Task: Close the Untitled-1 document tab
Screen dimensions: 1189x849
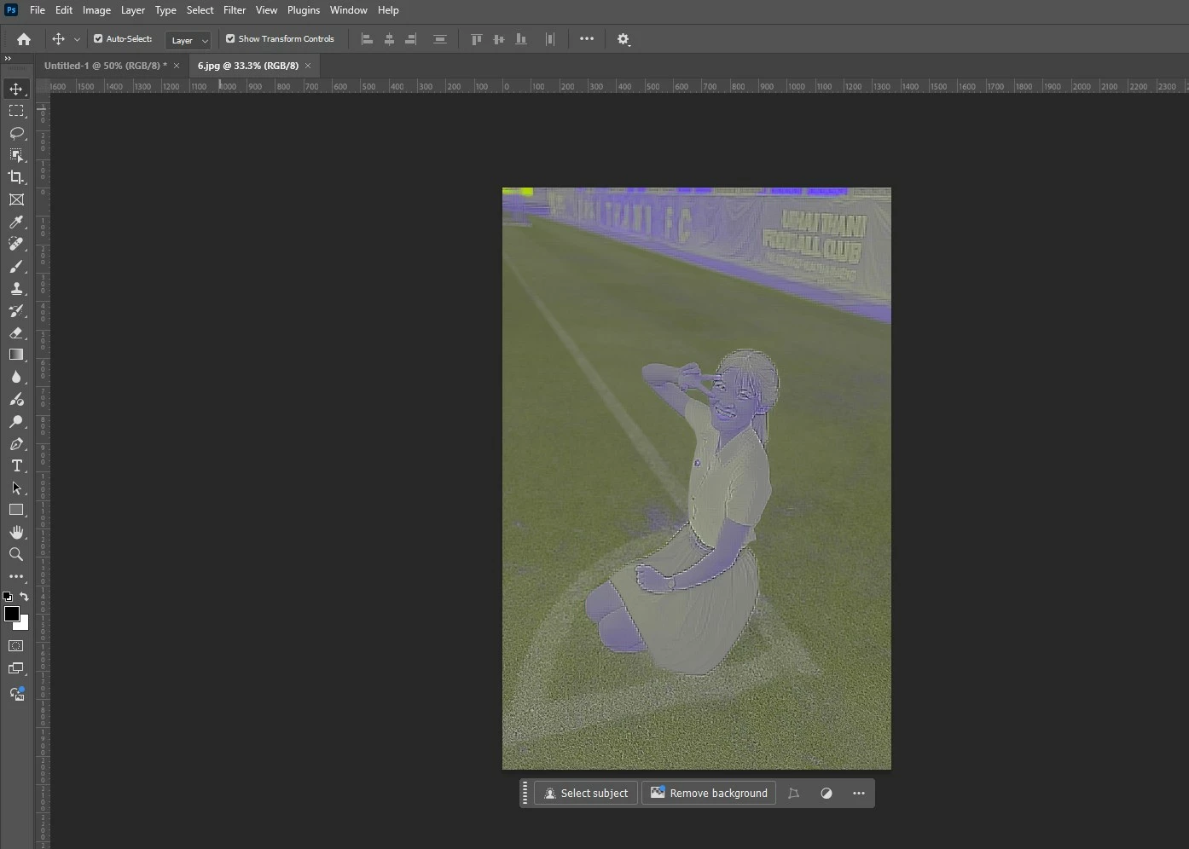Action: (x=177, y=66)
